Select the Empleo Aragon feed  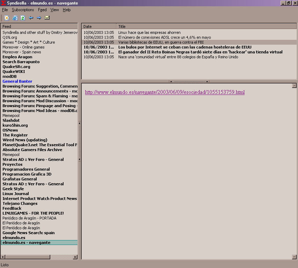[39, 57]
